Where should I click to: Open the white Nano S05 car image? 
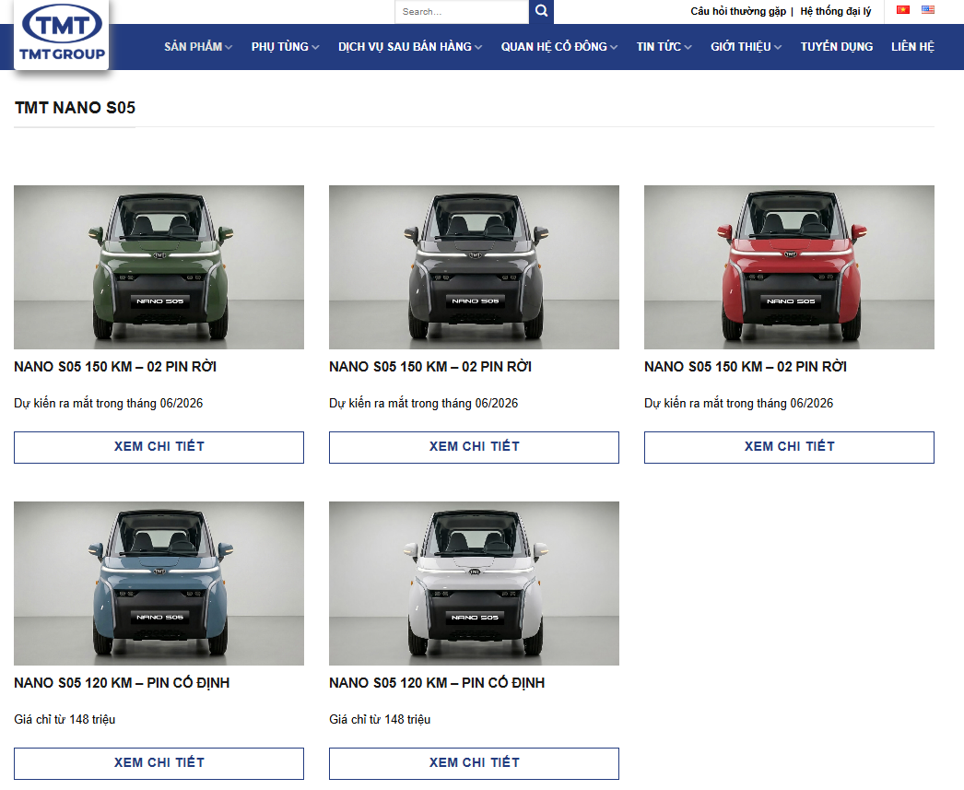474,584
